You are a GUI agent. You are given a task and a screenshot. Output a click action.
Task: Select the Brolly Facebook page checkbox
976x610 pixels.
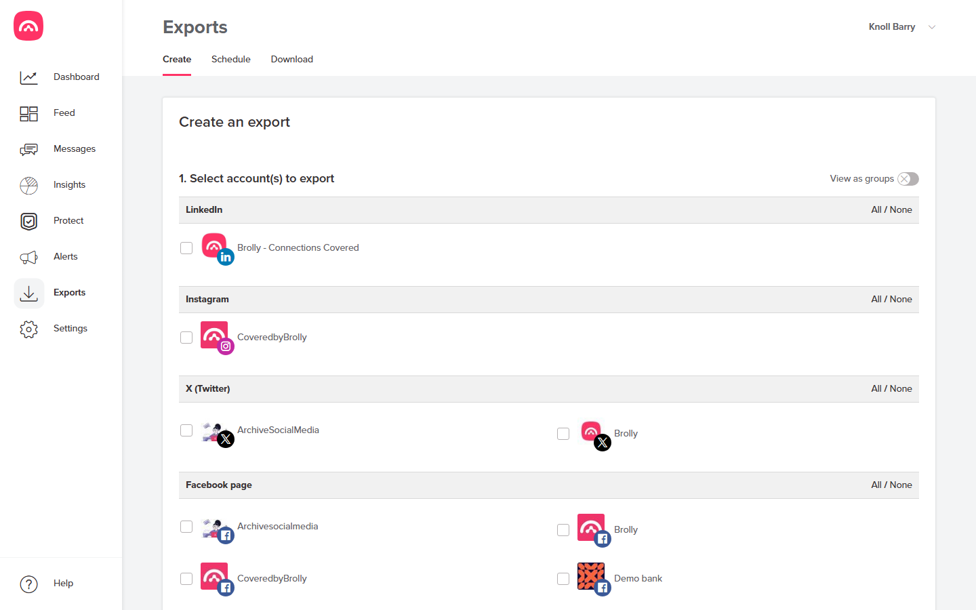[x=563, y=530]
